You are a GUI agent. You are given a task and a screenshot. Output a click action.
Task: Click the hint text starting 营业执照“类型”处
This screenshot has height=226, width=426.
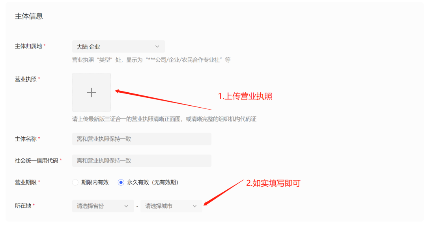[151, 60]
